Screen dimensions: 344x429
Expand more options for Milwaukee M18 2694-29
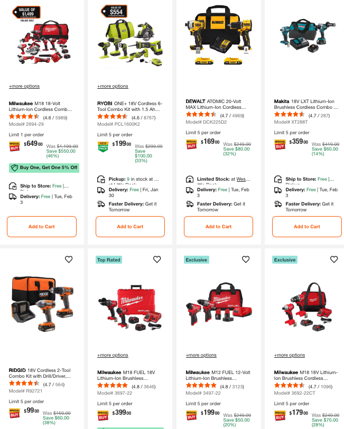click(x=24, y=86)
